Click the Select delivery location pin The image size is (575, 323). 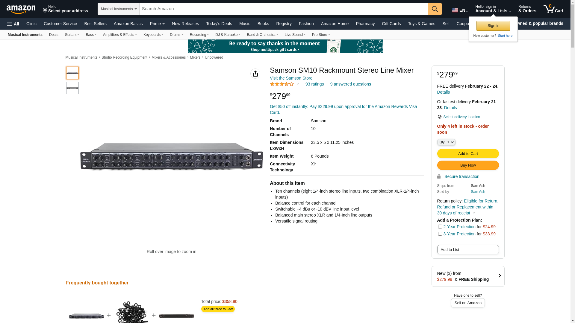click(x=439, y=117)
